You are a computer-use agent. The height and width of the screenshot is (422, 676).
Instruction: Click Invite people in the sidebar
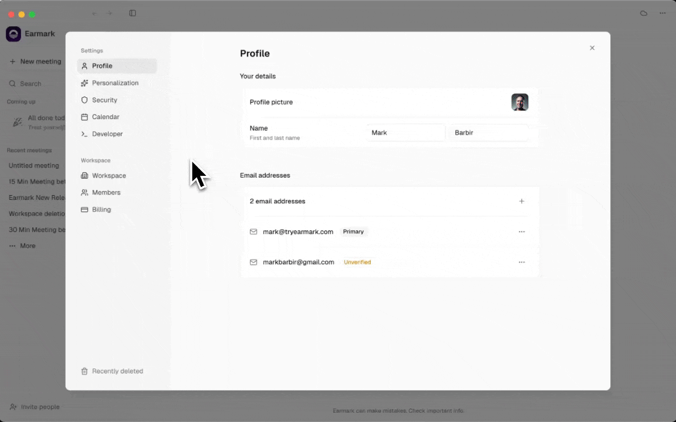coord(39,407)
